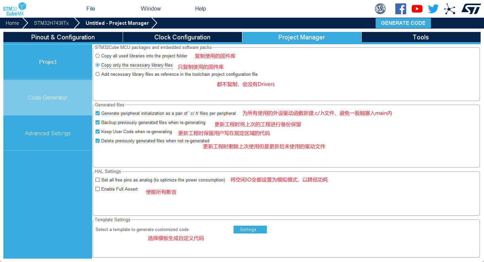This screenshot has height=262, width=484.
Task: Click STM32Cube MCU packages group label
Action: click(x=153, y=47)
